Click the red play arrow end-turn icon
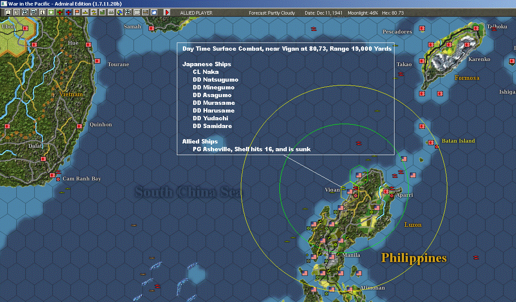Viewport: 516px width, 302px height. click(167, 12)
